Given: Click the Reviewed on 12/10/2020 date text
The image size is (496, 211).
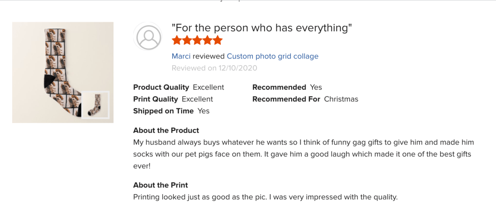Looking at the screenshot, I should 214,68.
